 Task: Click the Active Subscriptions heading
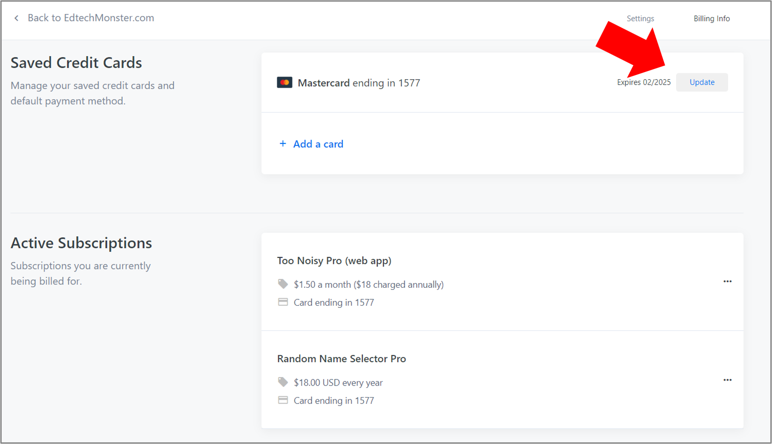point(81,243)
